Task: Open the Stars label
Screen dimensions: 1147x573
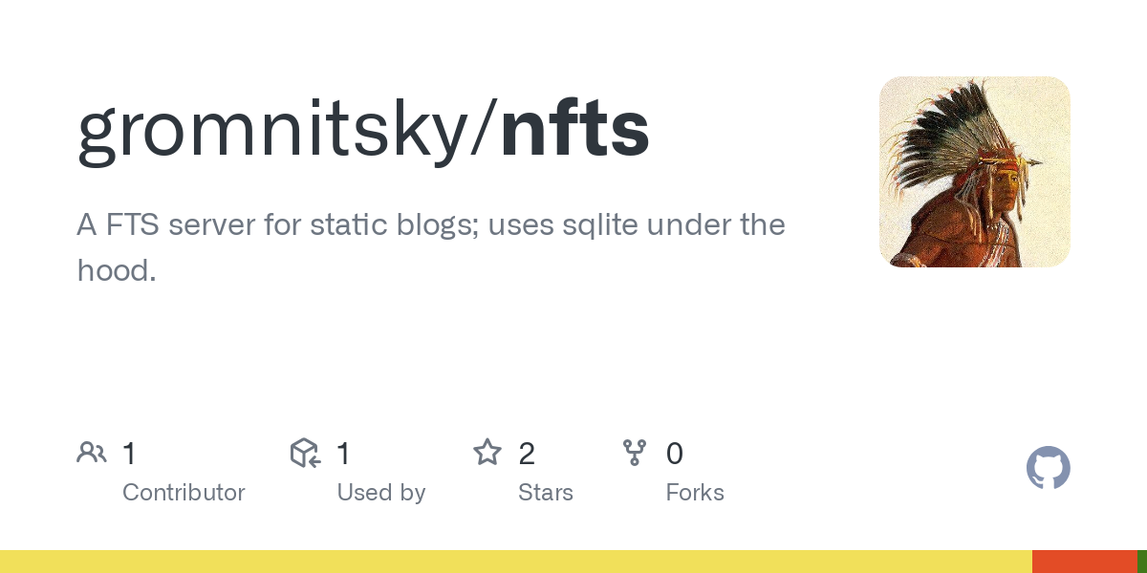Action: (545, 493)
